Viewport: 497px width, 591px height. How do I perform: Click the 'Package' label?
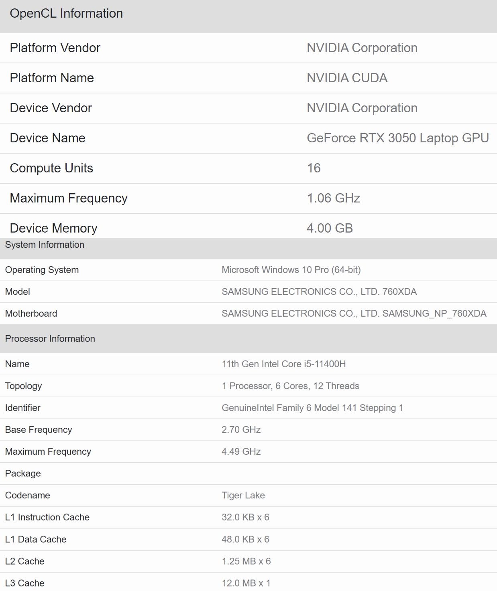point(23,474)
